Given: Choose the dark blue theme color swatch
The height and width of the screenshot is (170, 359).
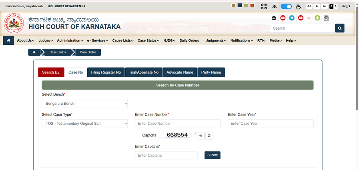Looking at the screenshot, I should click(x=240, y=5).
